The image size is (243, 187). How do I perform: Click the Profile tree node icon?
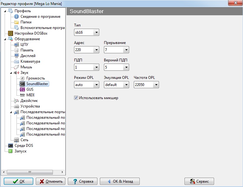point(11,11)
